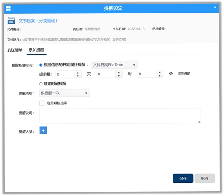Click the minutes (分) input field
The width and height of the screenshot is (224, 196).
tap(147, 74)
